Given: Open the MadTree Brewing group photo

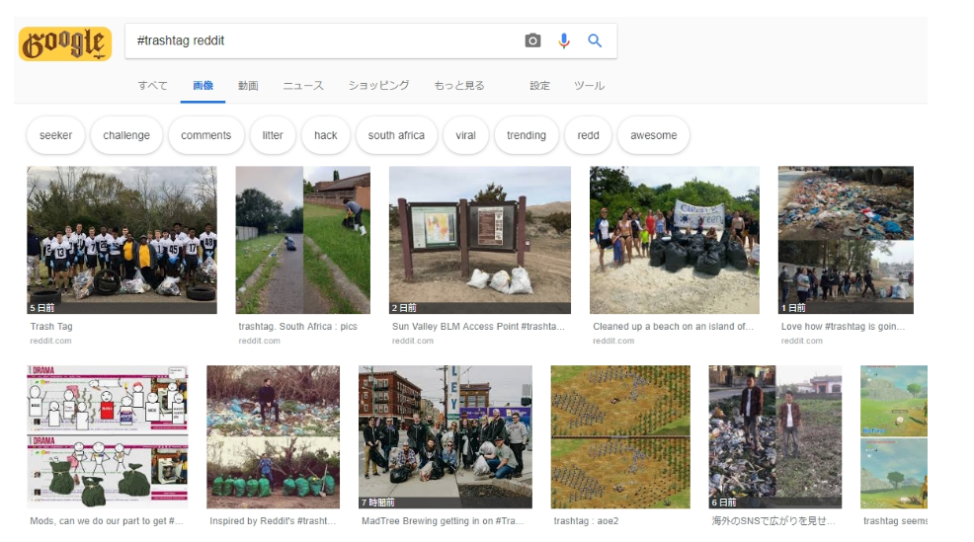Looking at the screenshot, I should (x=445, y=436).
